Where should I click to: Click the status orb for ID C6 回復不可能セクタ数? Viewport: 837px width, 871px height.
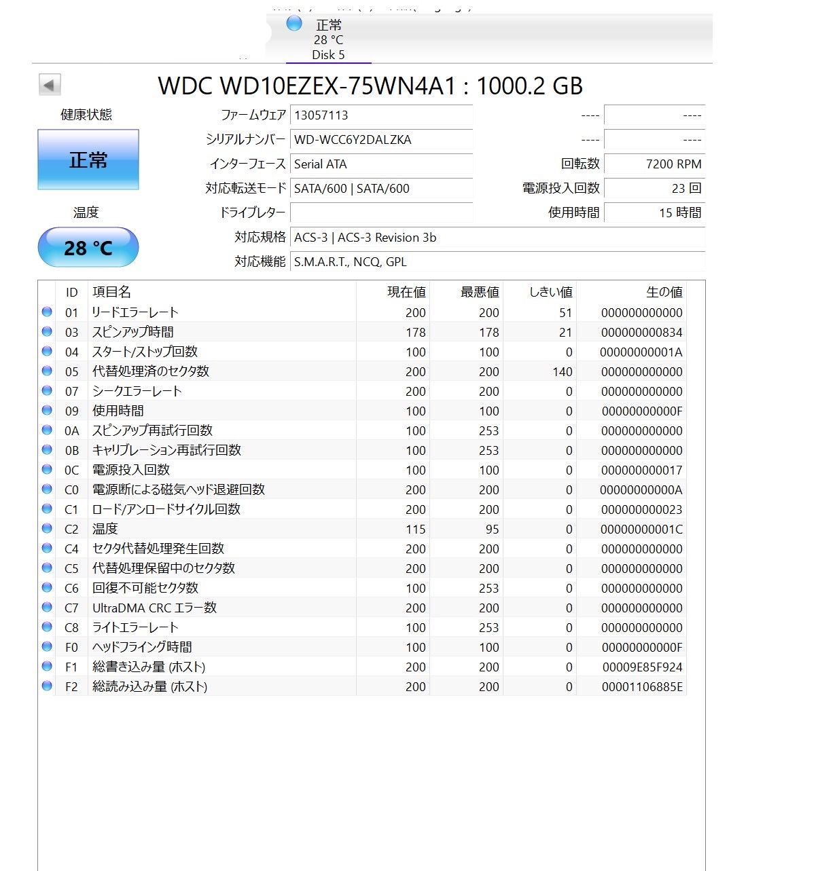tap(47, 587)
